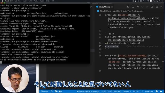Open the Apple menu
The image size is (165, 93).
click(2, 1)
